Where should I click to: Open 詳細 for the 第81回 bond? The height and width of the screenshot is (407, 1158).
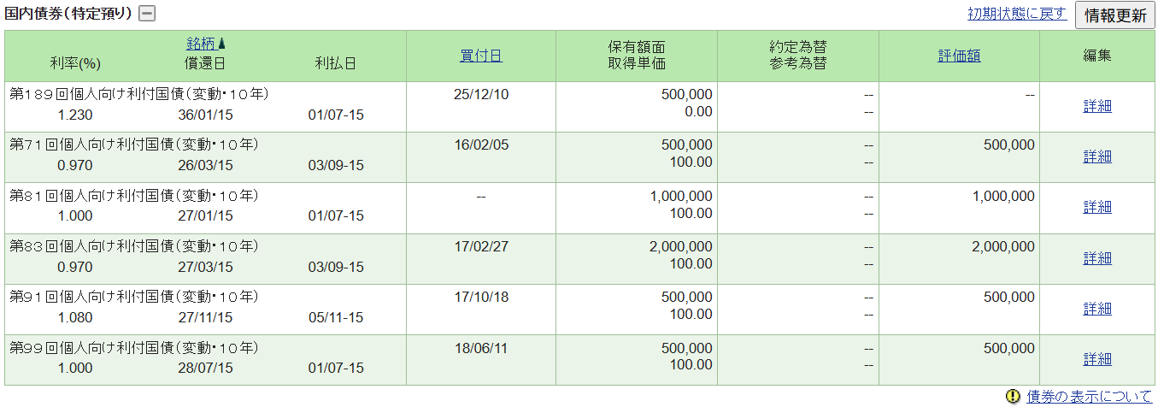1097,208
